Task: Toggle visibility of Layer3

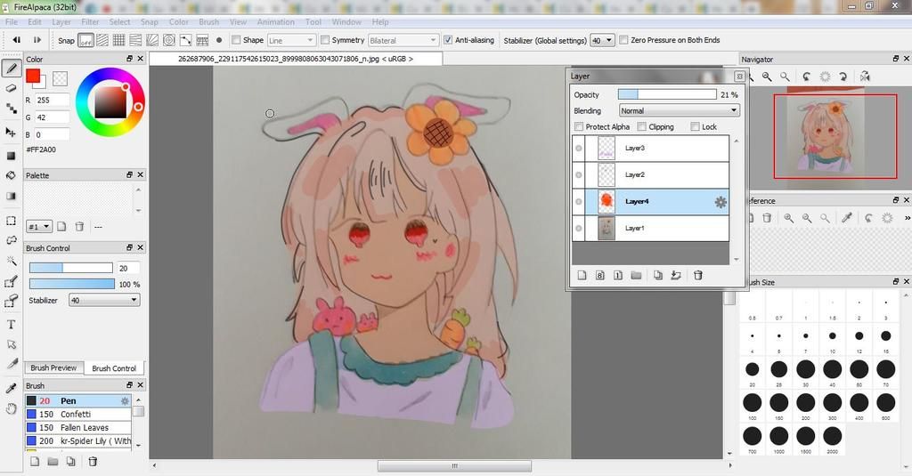Action: (x=579, y=149)
